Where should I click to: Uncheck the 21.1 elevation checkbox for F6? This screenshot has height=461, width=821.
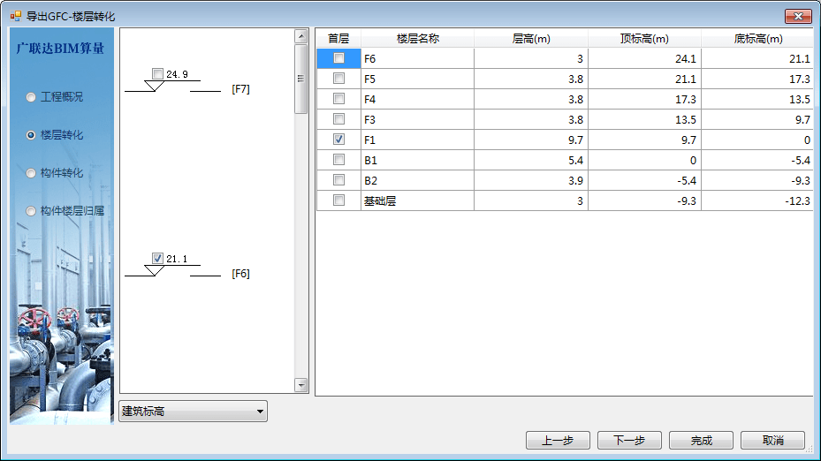point(157,258)
